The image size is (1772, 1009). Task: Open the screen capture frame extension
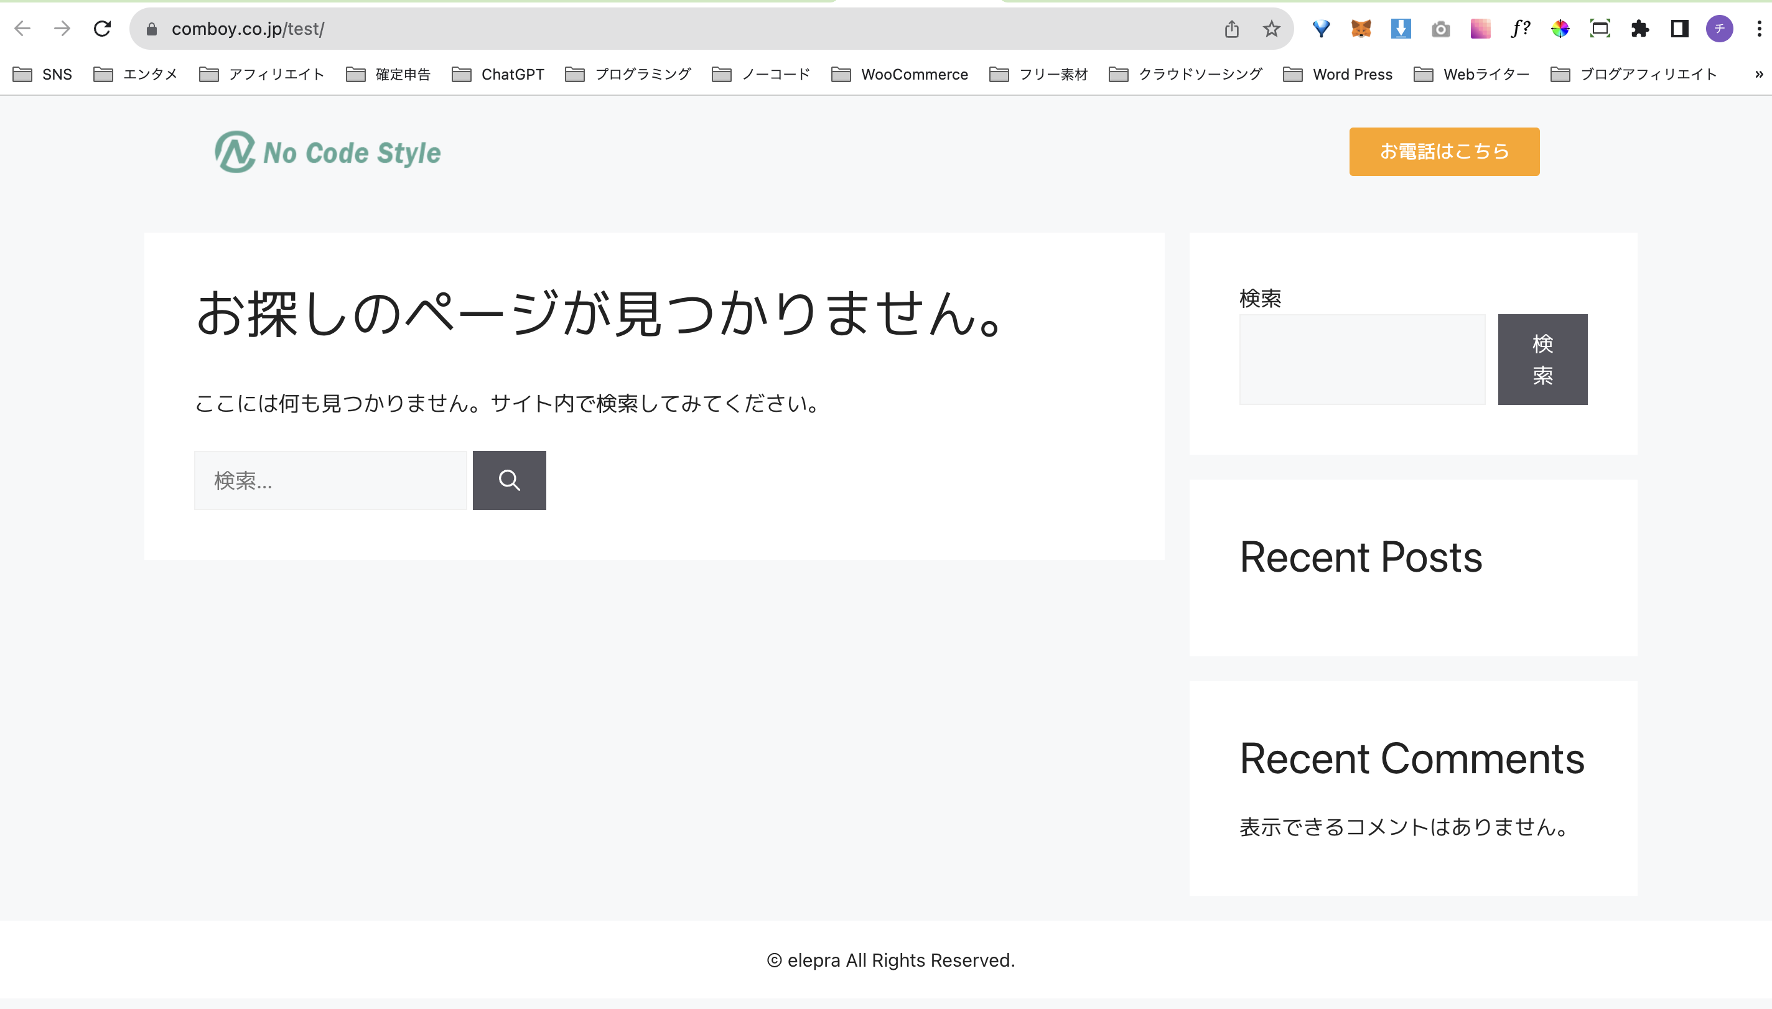(1600, 29)
